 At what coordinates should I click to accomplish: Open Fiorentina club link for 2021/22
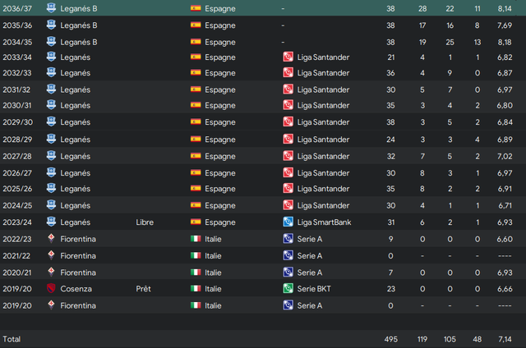78,256
